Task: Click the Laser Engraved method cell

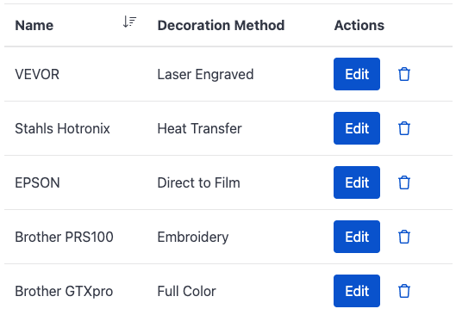Action: (x=206, y=74)
